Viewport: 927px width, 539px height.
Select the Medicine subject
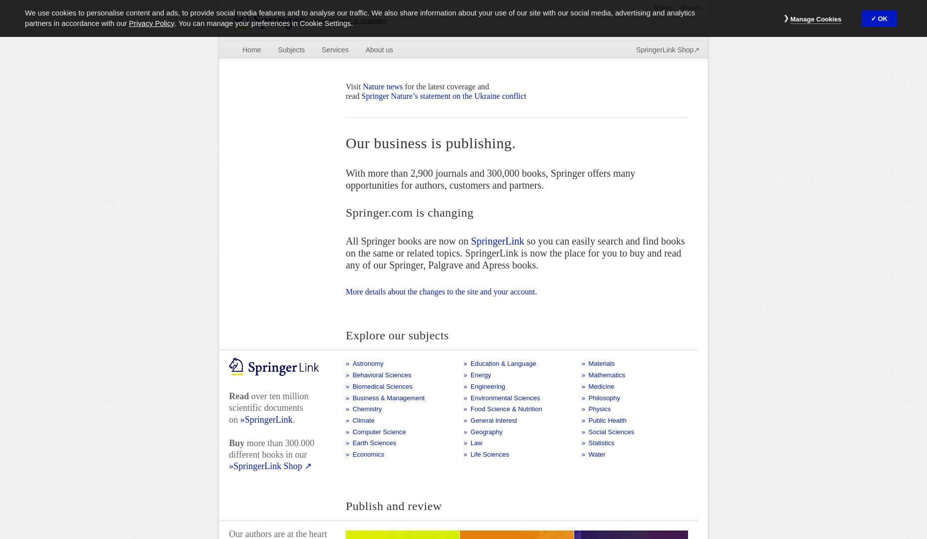(x=601, y=387)
